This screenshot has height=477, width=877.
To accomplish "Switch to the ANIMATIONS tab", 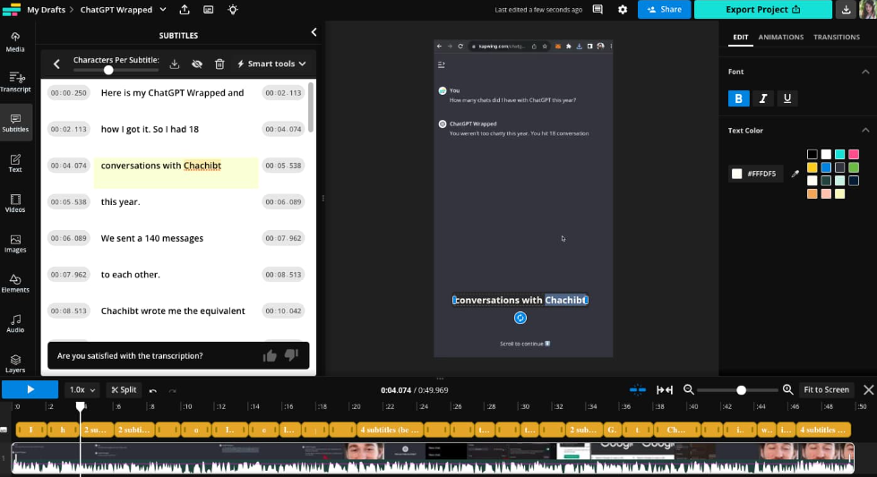I will pos(781,37).
